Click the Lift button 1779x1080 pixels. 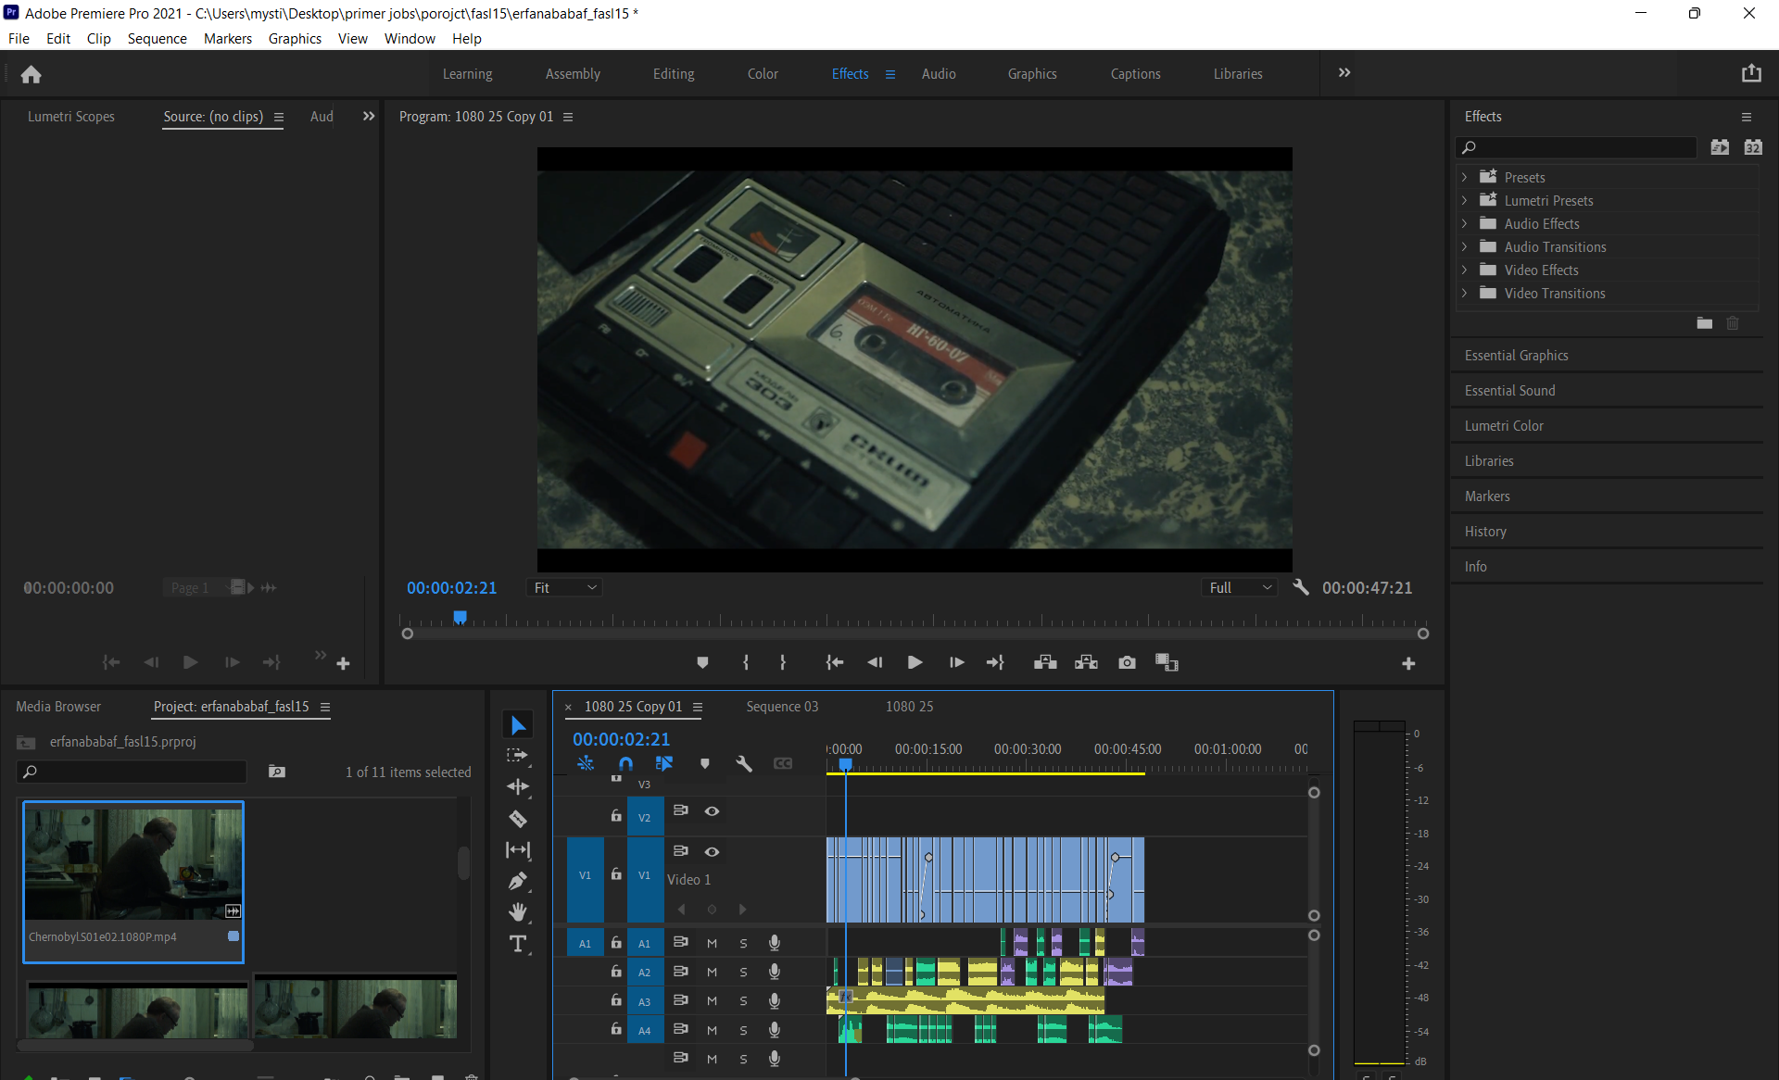coord(1045,662)
